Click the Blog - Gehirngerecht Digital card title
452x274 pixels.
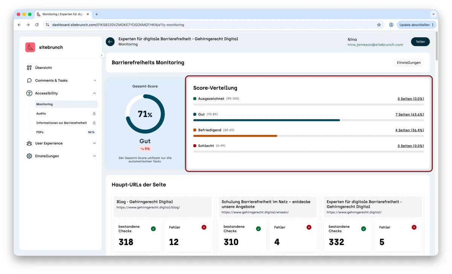coord(145,202)
